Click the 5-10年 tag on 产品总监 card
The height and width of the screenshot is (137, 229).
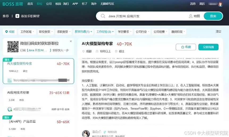pos(12,129)
